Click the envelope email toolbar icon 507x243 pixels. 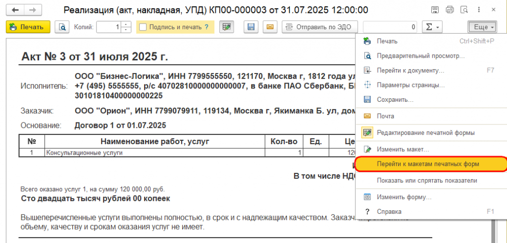270,27
